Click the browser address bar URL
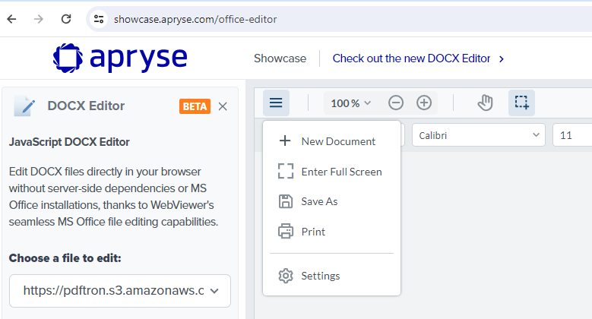 (x=195, y=19)
